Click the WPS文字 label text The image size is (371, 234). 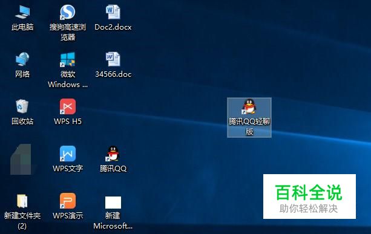coord(68,168)
